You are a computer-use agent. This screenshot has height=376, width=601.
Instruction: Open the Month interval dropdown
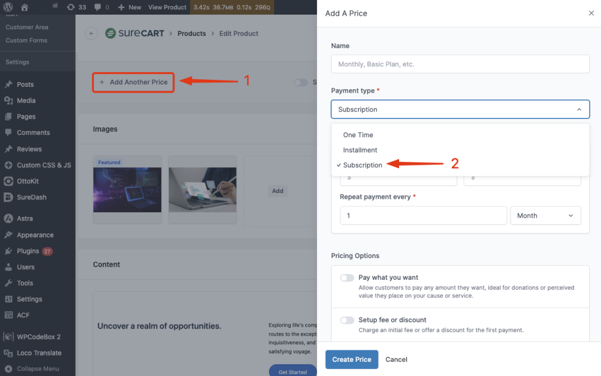[x=545, y=216]
